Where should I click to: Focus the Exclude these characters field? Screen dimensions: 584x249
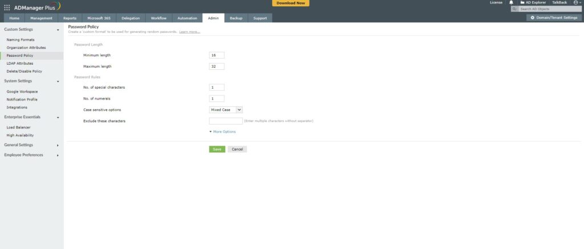pos(226,121)
